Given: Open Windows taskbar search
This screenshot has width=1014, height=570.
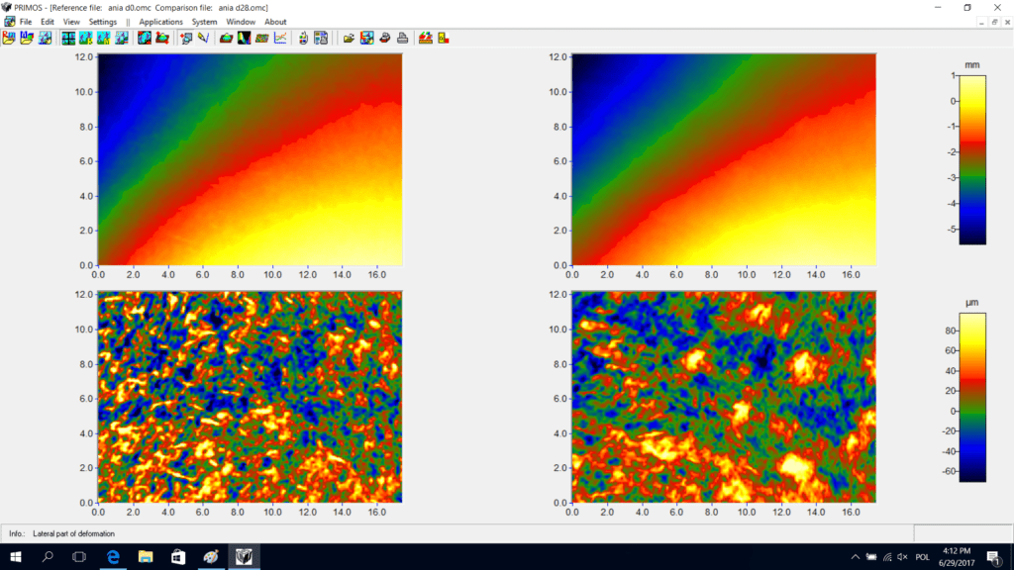Looking at the screenshot, I should [48, 556].
